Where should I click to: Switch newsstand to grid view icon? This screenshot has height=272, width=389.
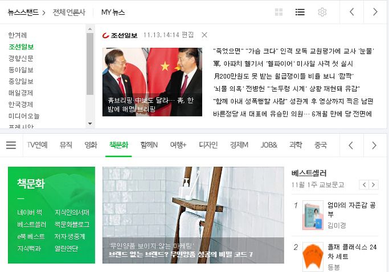click(x=279, y=12)
